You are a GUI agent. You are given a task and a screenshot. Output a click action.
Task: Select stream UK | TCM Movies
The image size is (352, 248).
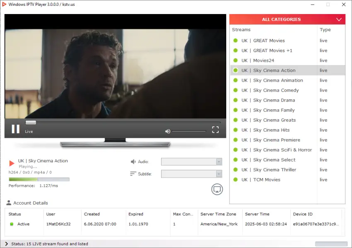287,180
